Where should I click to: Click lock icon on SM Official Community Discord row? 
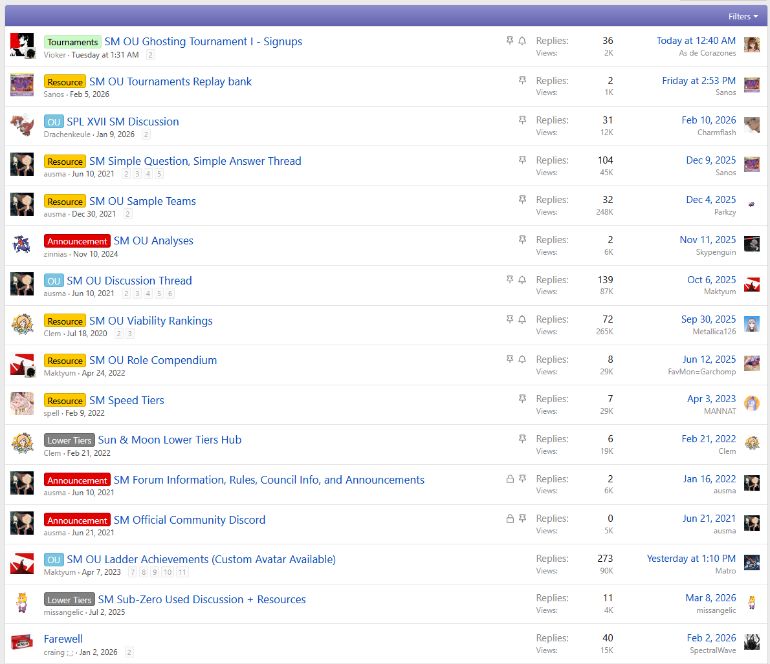(510, 519)
